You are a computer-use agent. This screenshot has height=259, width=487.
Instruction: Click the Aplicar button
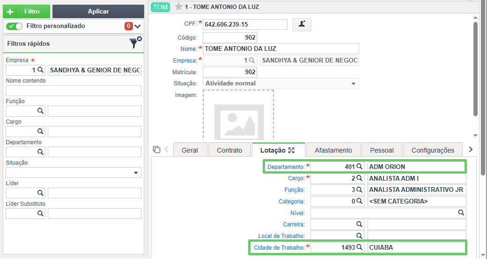click(x=98, y=12)
